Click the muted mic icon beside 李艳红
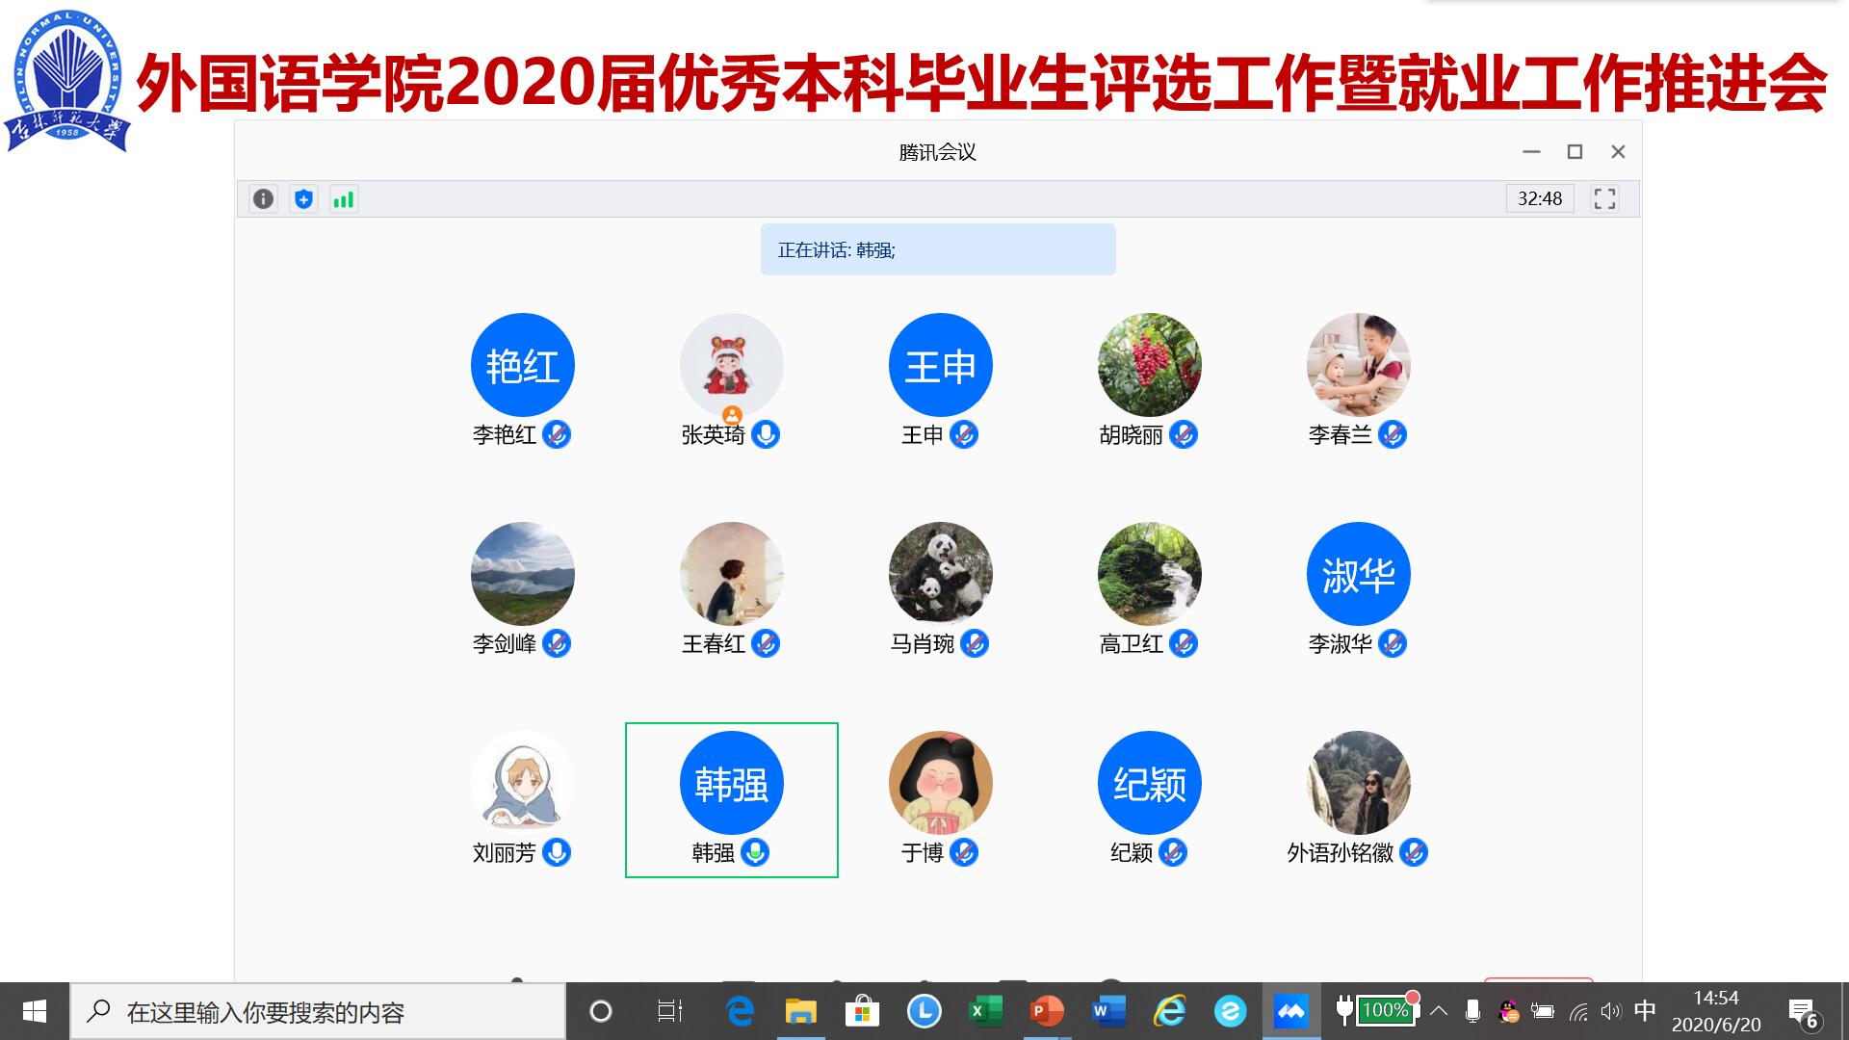 [x=557, y=434]
